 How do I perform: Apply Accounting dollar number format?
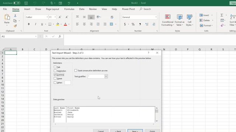pos(125,24)
